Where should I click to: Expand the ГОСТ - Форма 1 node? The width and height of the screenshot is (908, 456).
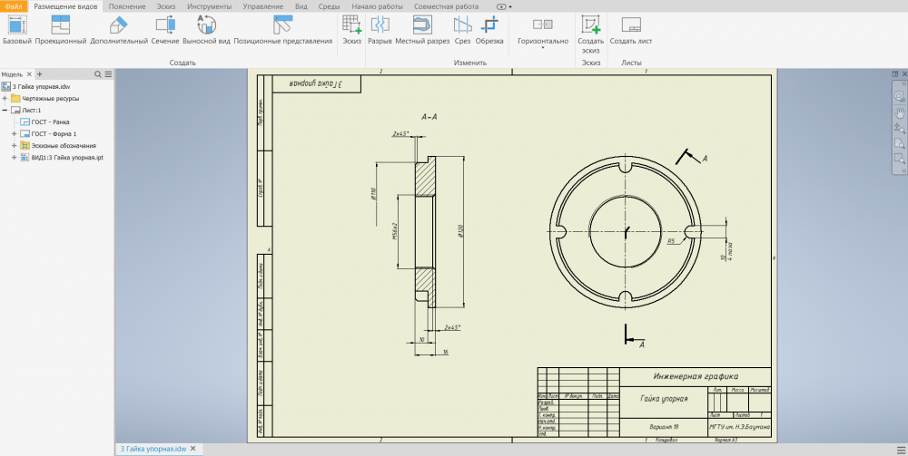pyautogui.click(x=14, y=133)
